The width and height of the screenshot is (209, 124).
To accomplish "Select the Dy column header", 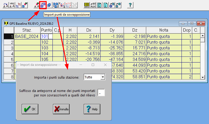I will [x=112, y=30].
